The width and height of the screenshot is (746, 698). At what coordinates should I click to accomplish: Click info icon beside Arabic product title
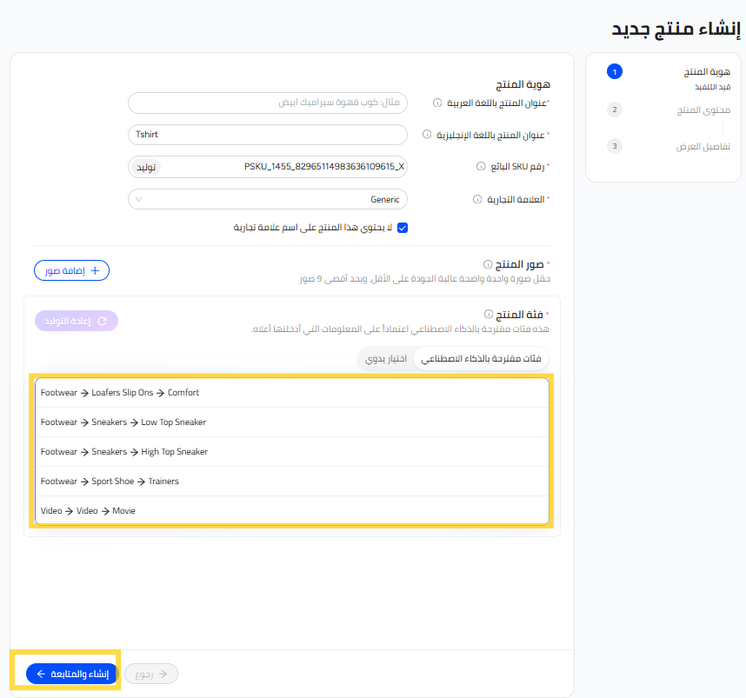tap(436, 103)
